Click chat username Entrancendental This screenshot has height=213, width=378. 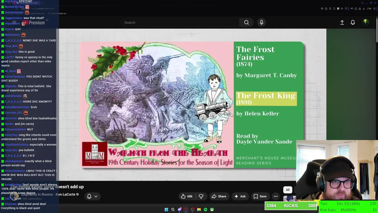(x=15, y=129)
